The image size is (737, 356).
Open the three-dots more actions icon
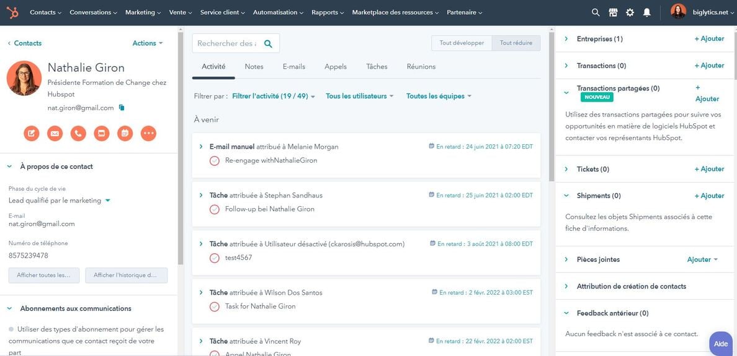[148, 133]
